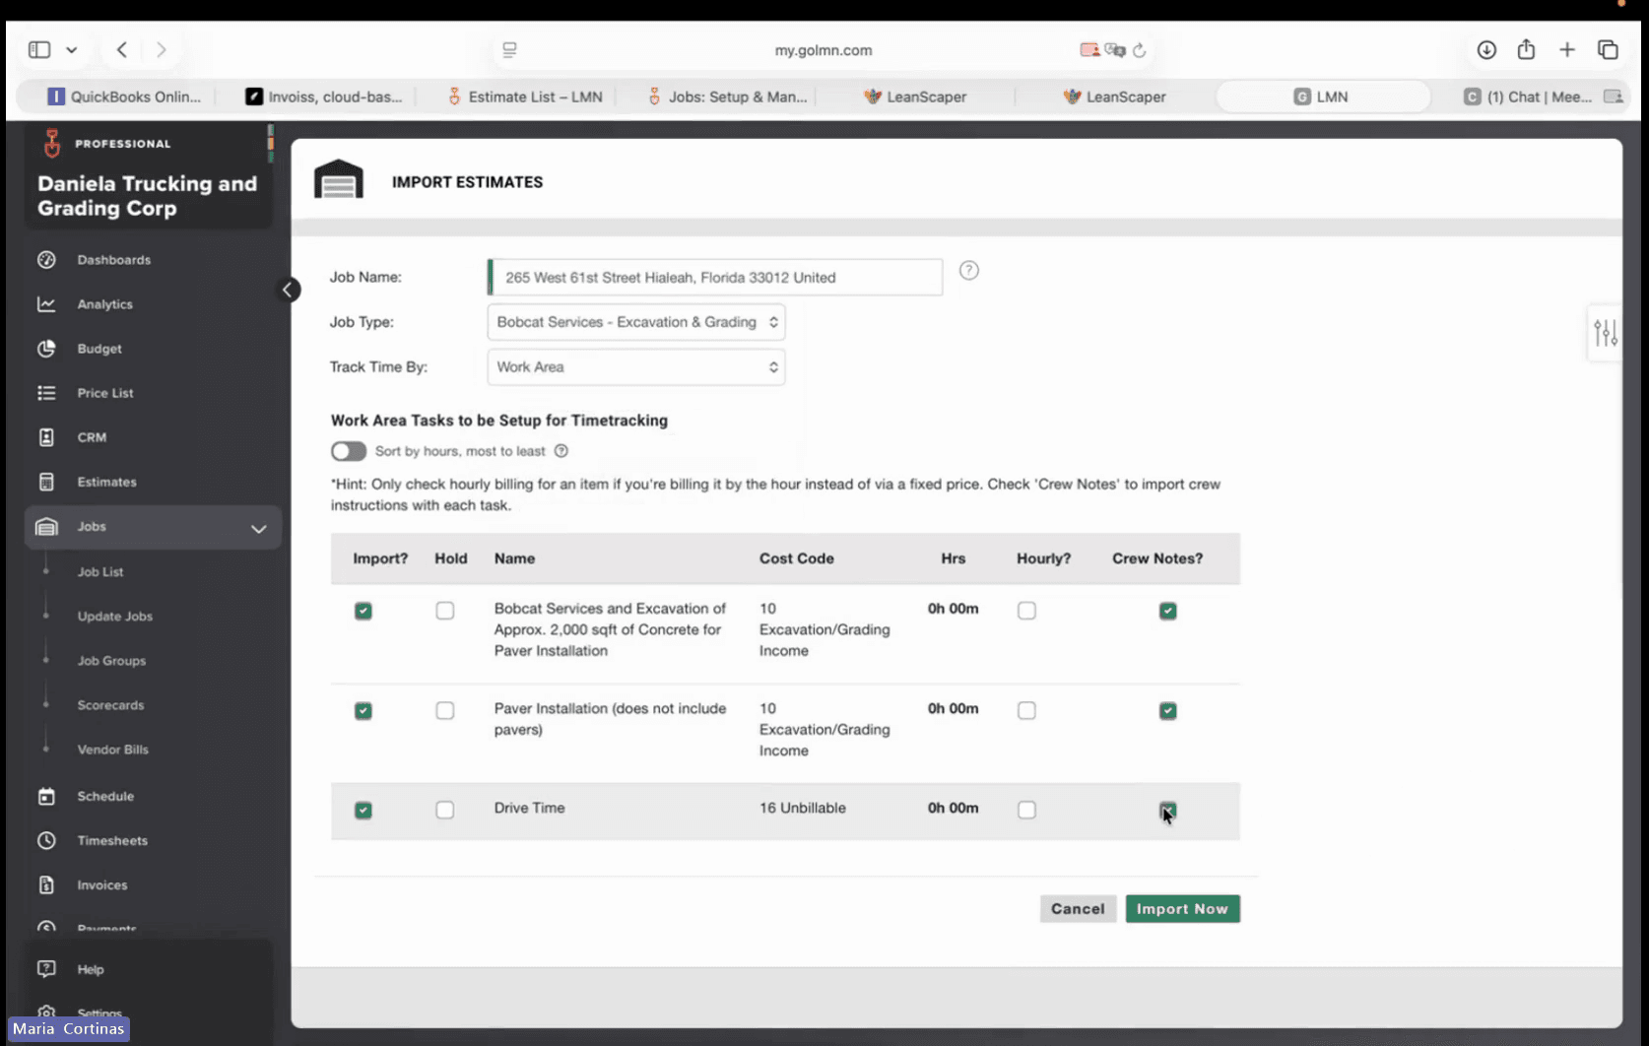
Task: Click the browser share icon
Action: pos(1526,49)
